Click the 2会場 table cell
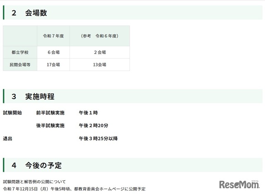The height and width of the screenshot is (194, 265). (x=99, y=52)
